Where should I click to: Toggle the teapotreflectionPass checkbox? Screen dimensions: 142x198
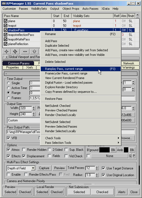click(5, 35)
